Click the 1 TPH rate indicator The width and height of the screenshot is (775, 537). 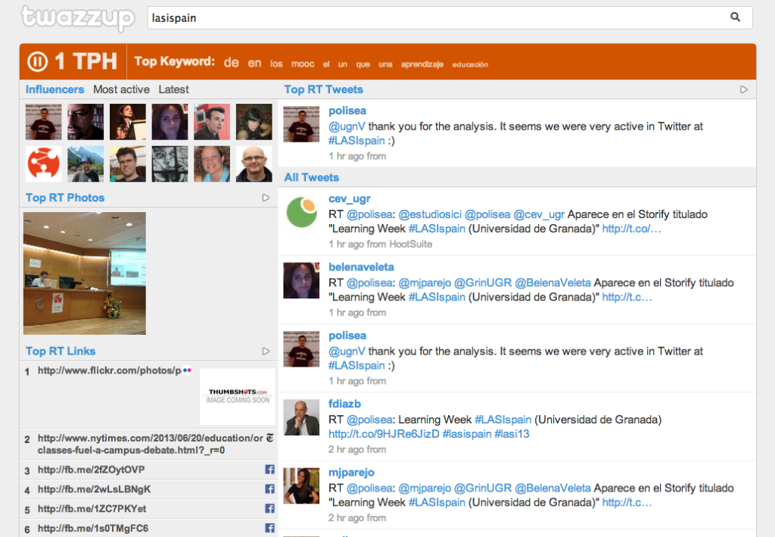coord(86,62)
